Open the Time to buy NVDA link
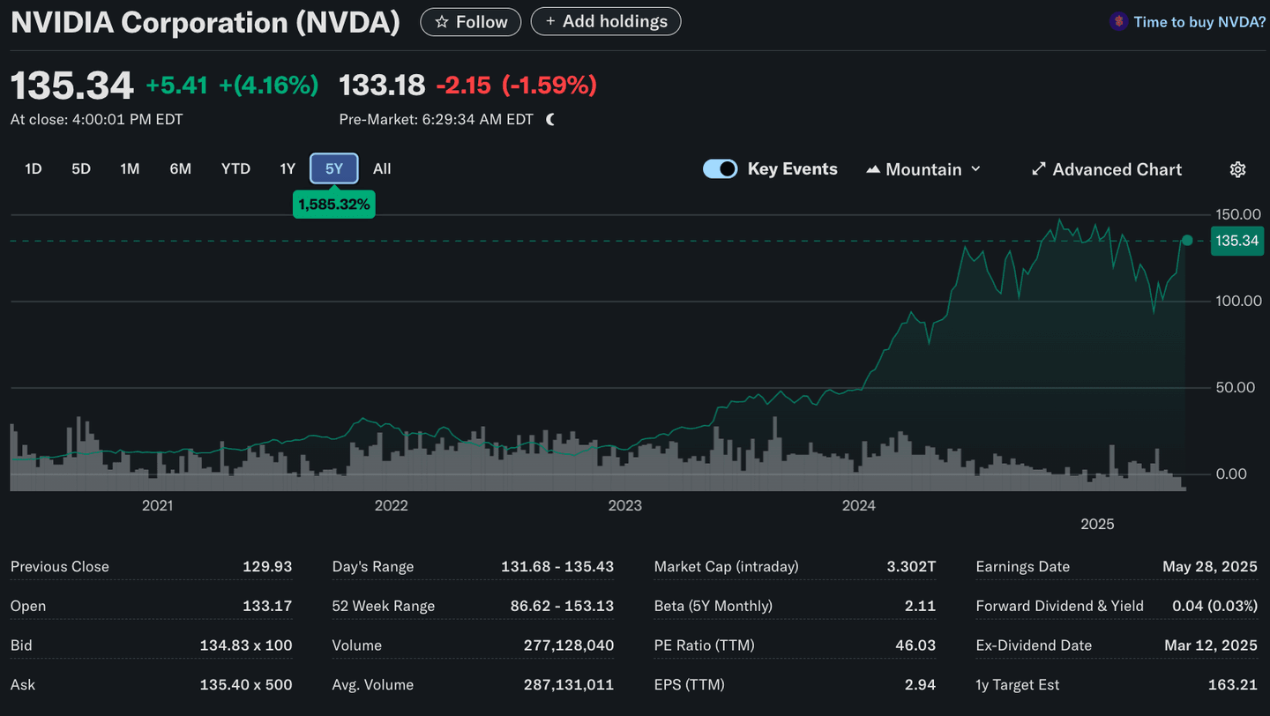Image resolution: width=1270 pixels, height=716 pixels. 1197,20
